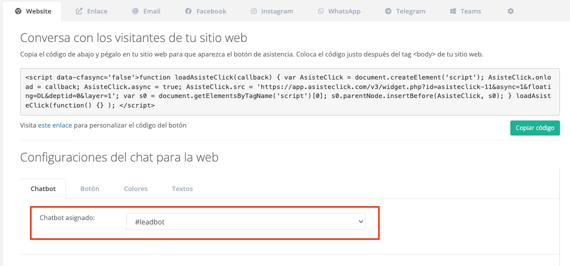The image size is (570, 266).
Task: Click the Telegram logo icon
Action: pyautogui.click(x=388, y=11)
